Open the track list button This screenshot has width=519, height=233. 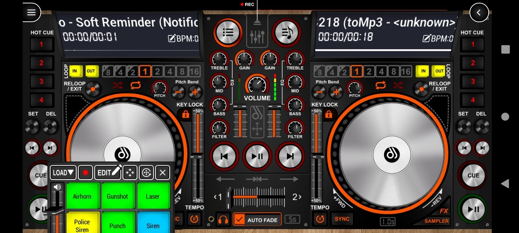point(228,32)
